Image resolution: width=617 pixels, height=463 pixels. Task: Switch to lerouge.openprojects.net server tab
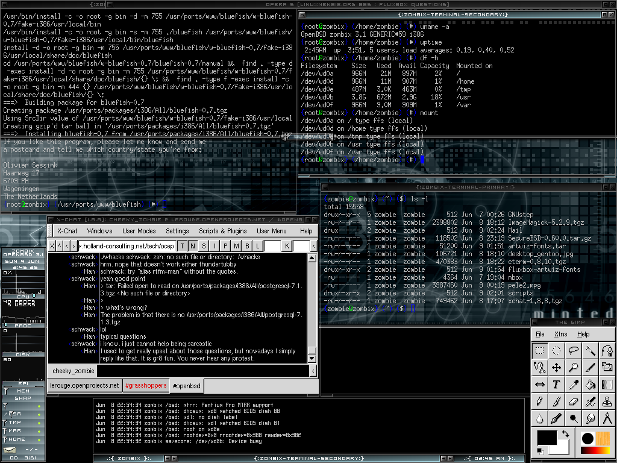coord(84,386)
